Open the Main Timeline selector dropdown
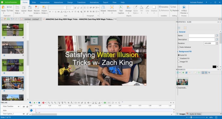The width and height of the screenshot is (222, 119). tap(18, 107)
